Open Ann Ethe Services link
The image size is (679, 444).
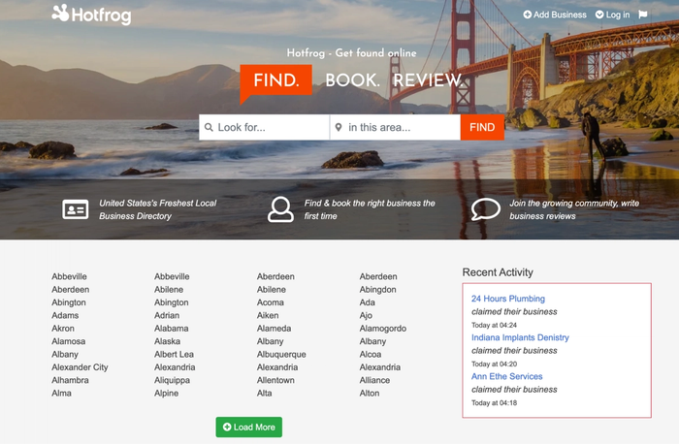[x=506, y=376]
